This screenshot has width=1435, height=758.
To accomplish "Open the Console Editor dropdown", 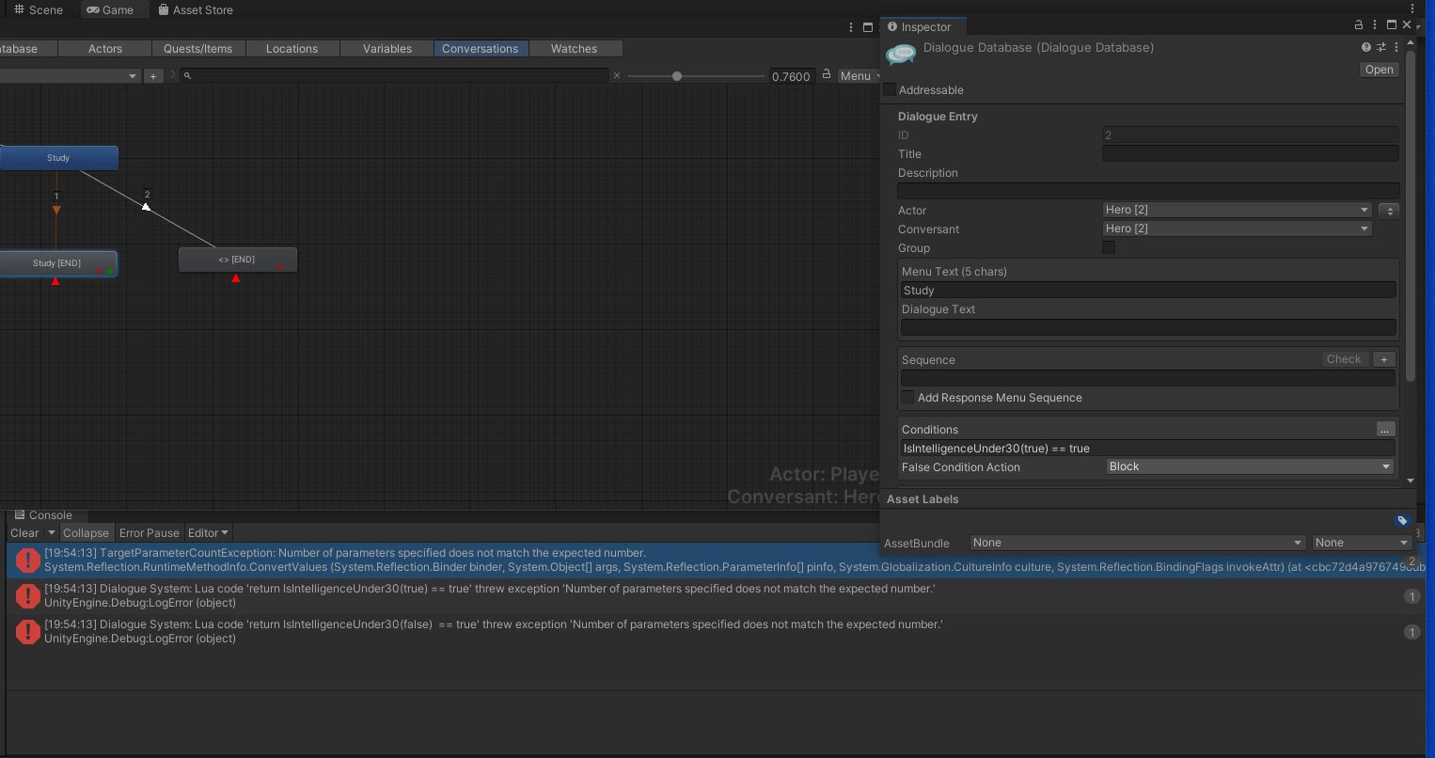I will point(208,532).
